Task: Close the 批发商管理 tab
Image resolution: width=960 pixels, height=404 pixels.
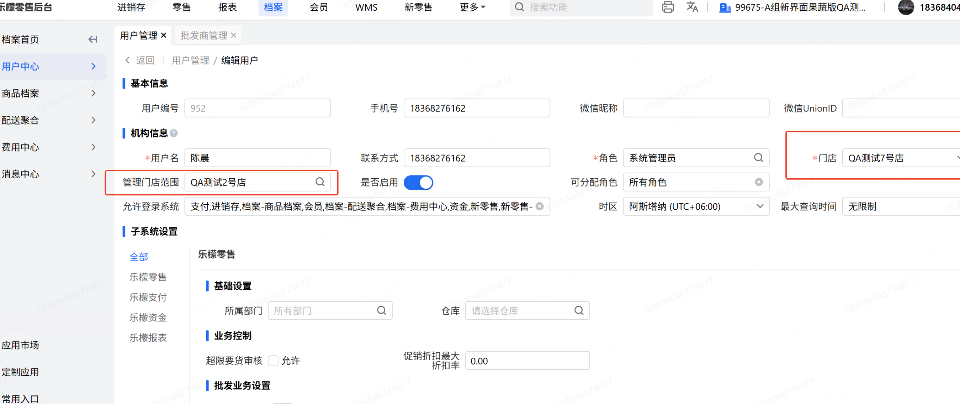Action: pyautogui.click(x=234, y=36)
